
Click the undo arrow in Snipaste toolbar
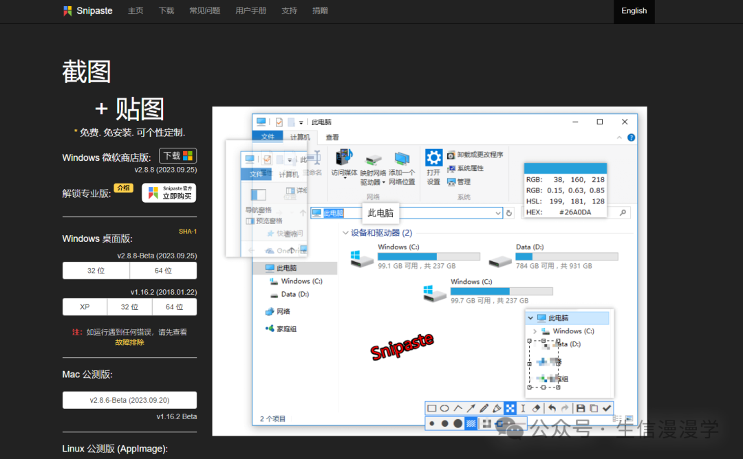[x=552, y=408]
